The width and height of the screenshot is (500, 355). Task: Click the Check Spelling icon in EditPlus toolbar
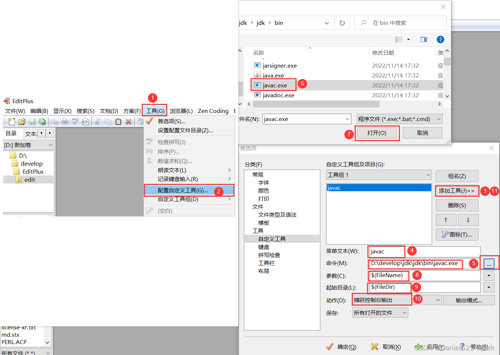coord(75,122)
